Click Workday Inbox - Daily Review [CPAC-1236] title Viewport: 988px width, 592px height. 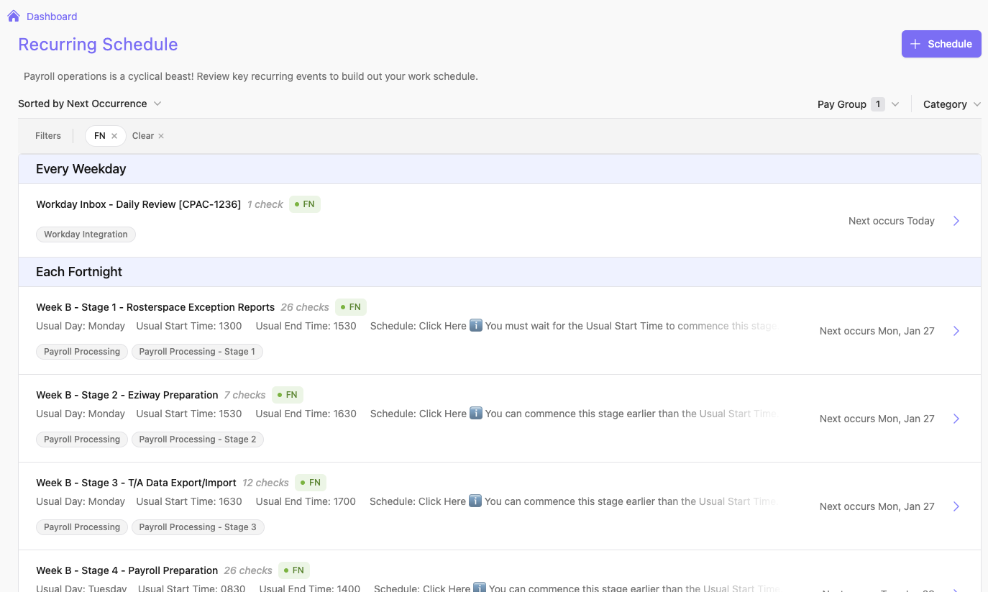138,204
